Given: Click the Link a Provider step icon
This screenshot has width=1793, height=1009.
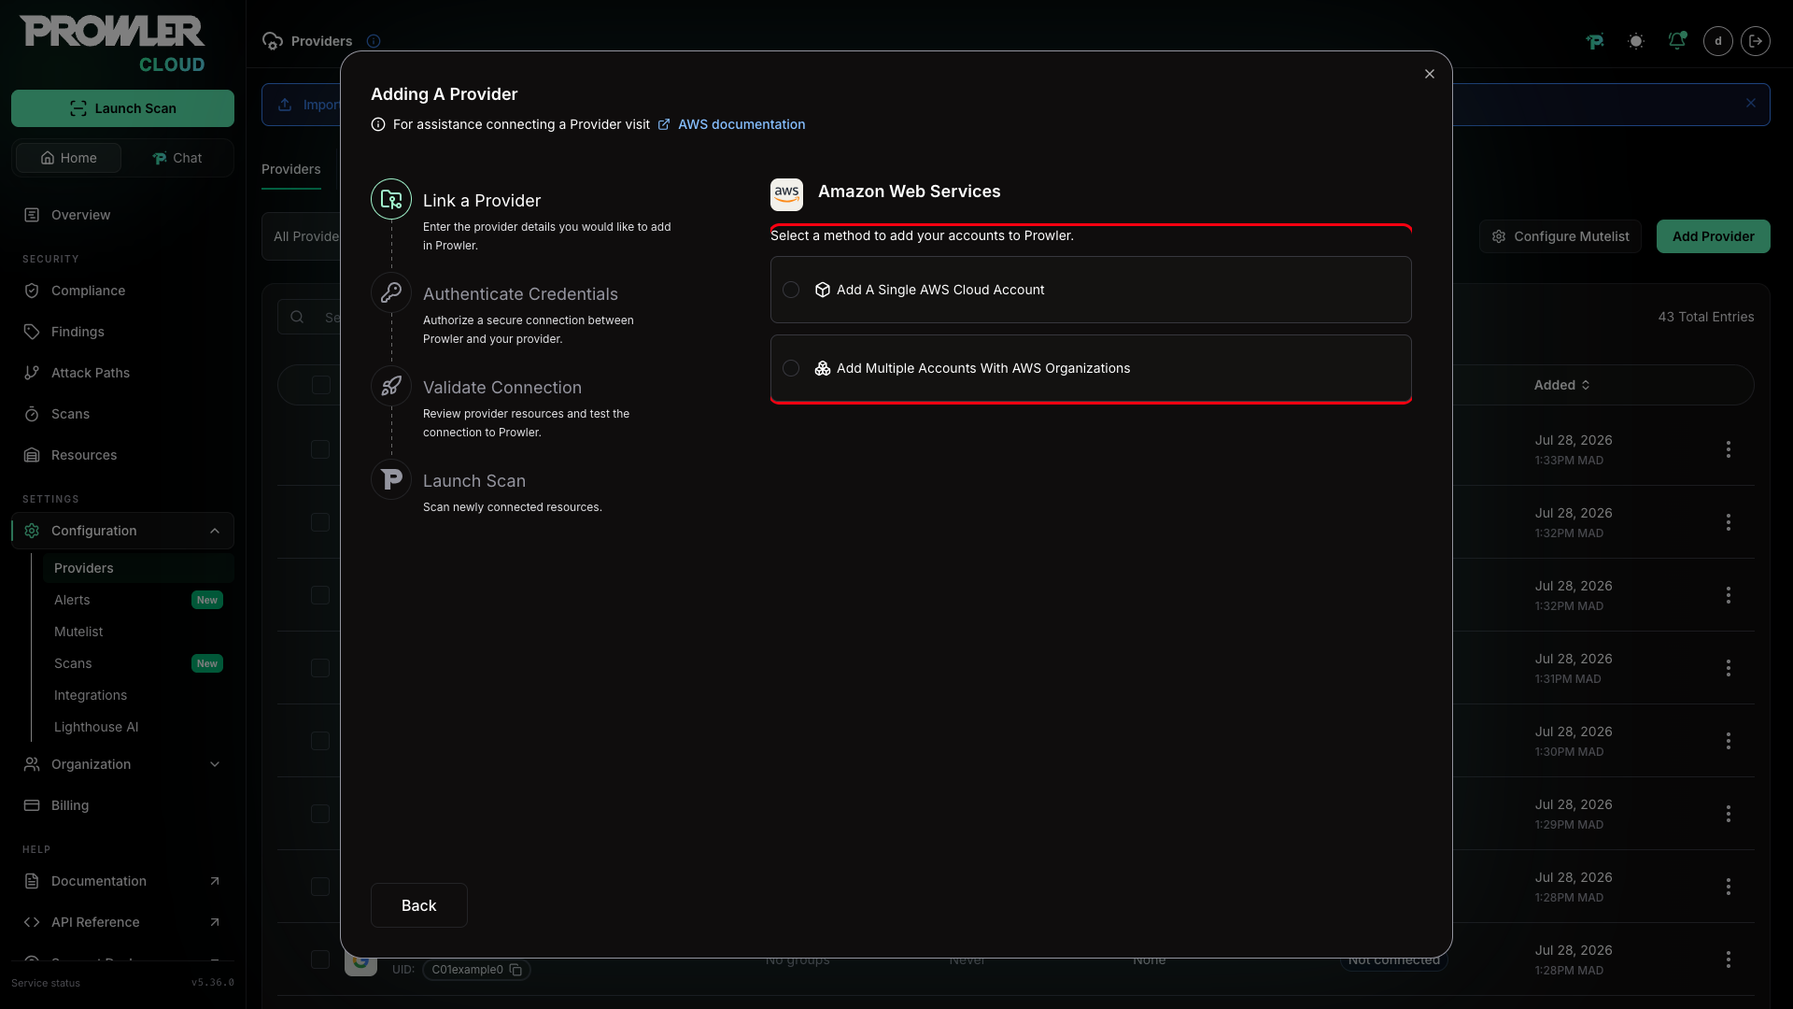Looking at the screenshot, I should point(391,199).
